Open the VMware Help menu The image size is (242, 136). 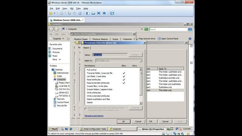click(86, 8)
